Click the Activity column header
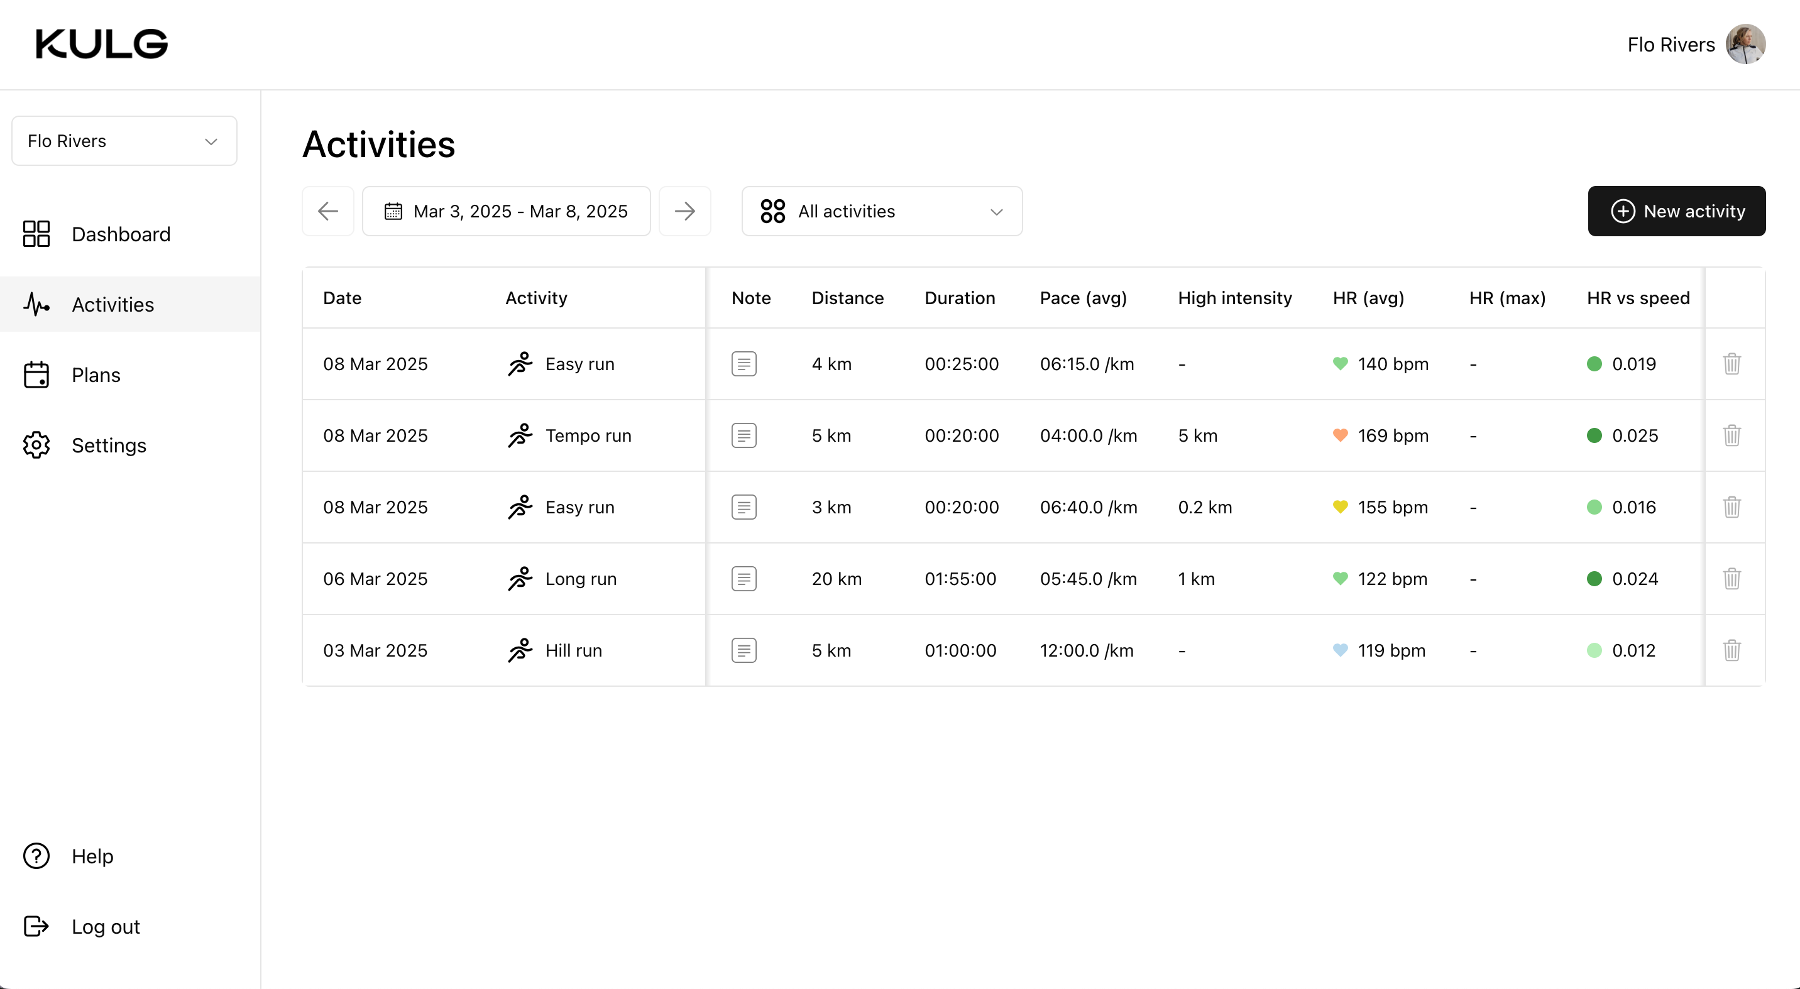 tap(536, 298)
